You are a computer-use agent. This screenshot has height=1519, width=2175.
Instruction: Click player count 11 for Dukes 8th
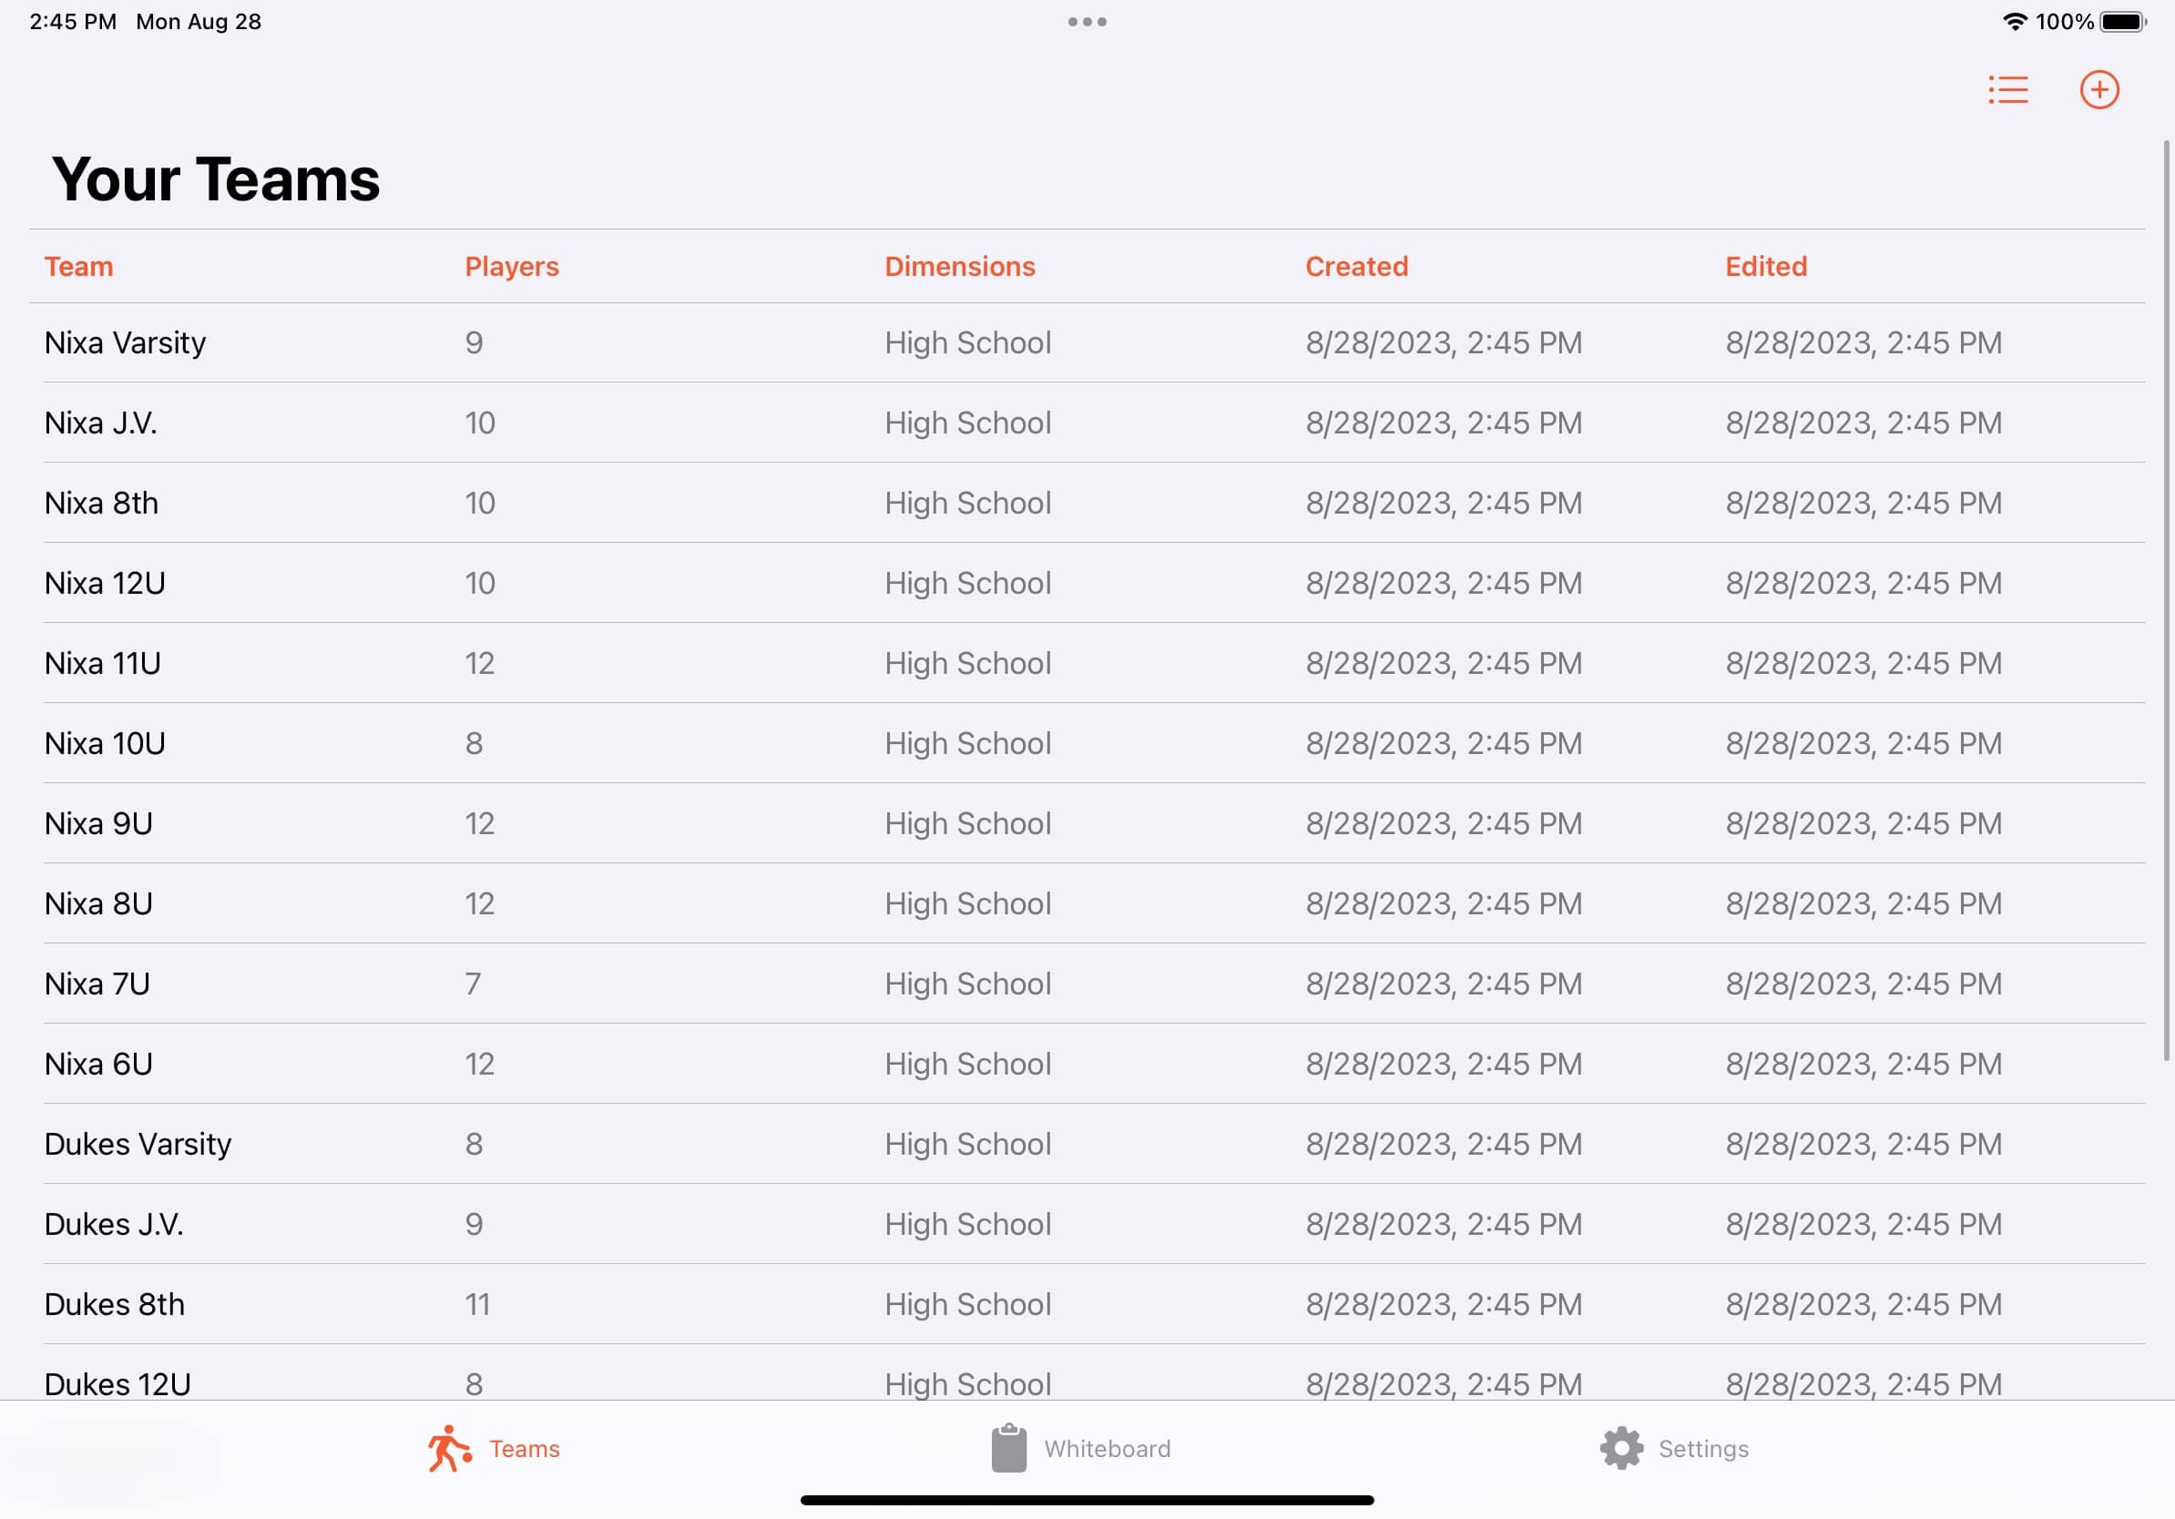point(477,1305)
